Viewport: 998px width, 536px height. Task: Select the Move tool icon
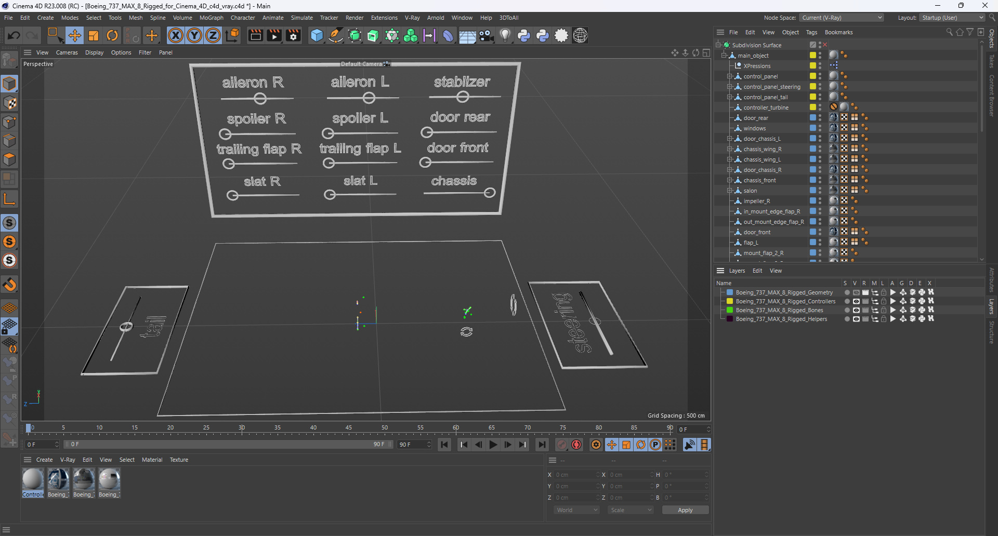pos(75,35)
